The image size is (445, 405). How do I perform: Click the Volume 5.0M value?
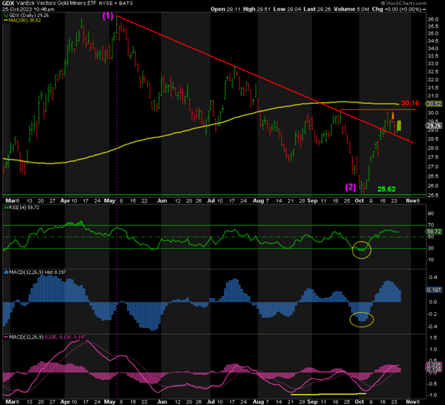click(x=352, y=9)
